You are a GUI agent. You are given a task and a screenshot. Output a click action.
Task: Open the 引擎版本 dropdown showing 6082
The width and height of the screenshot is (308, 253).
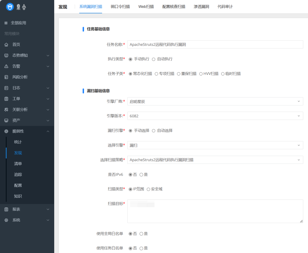click(215, 116)
